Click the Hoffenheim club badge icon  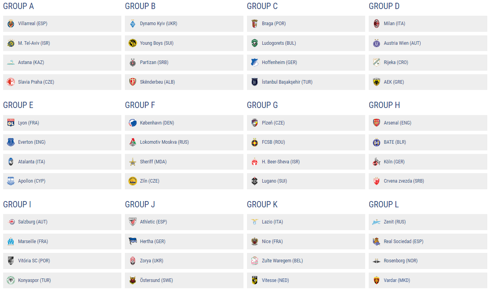pyautogui.click(x=255, y=62)
